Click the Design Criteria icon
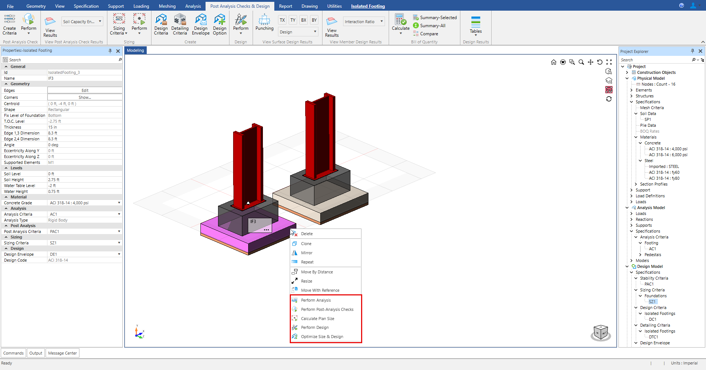The image size is (706, 370). [161, 24]
